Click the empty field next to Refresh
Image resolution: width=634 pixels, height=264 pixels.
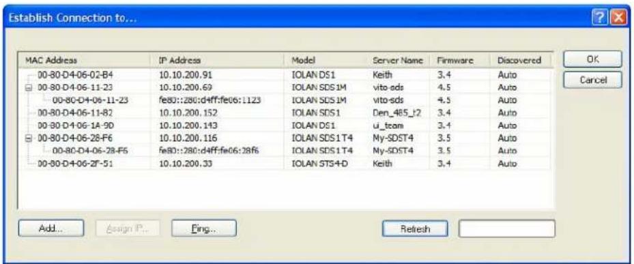tap(506, 229)
